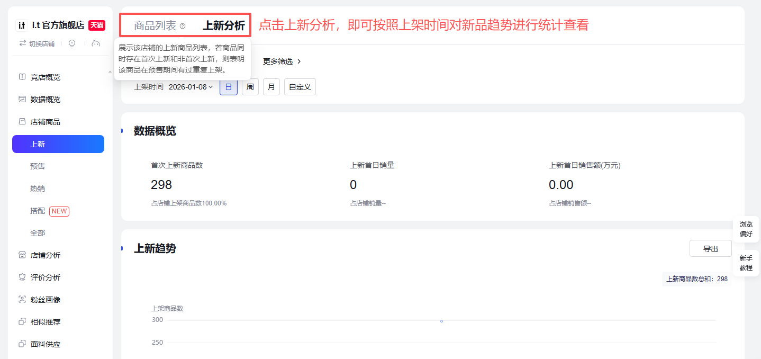Click the 数据概览 section heading

pyautogui.click(x=155, y=131)
